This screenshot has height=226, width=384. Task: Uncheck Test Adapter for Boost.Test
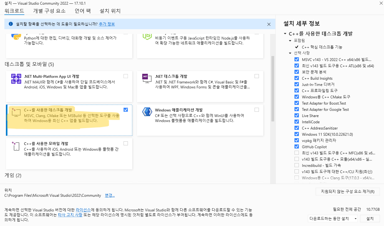[x=296, y=103]
